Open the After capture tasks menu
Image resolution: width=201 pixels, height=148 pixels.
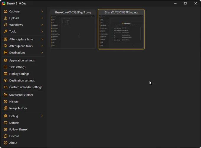pyautogui.click(x=23, y=39)
